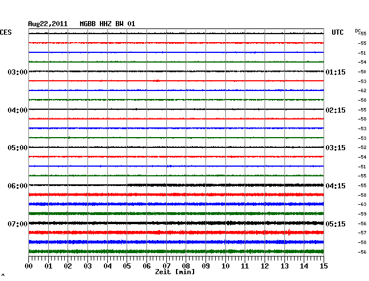The height and width of the screenshot is (281, 369).
Task: Click the CES label at upper left
Action: pyautogui.click(x=6, y=32)
